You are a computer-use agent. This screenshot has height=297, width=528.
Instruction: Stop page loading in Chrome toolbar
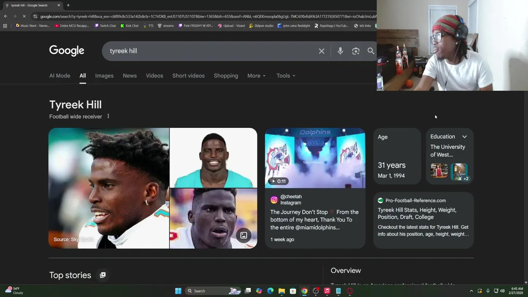24,16
